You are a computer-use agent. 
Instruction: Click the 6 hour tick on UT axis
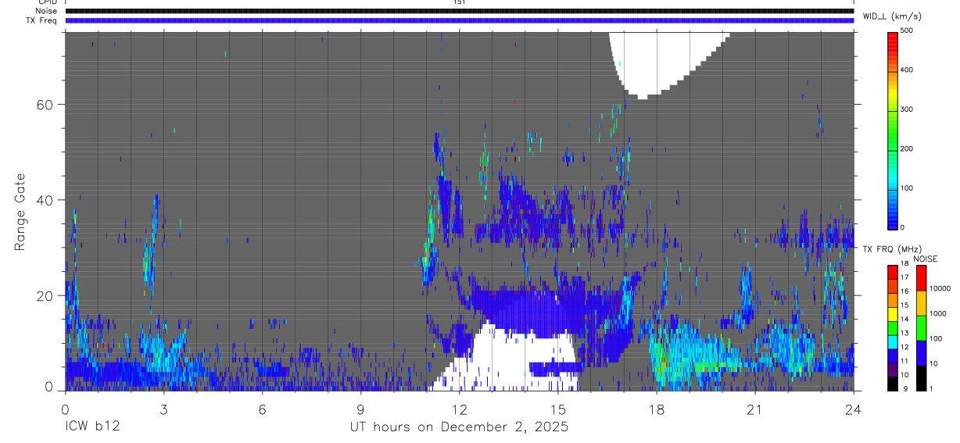262,409
